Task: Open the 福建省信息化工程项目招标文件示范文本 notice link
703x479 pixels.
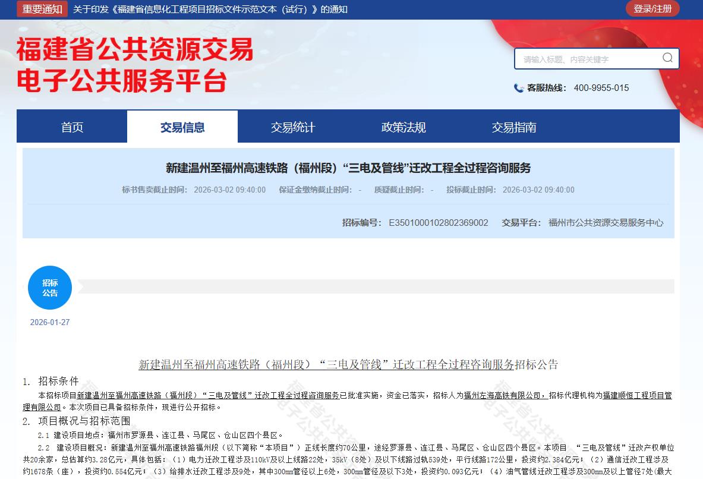Action: pyautogui.click(x=210, y=10)
